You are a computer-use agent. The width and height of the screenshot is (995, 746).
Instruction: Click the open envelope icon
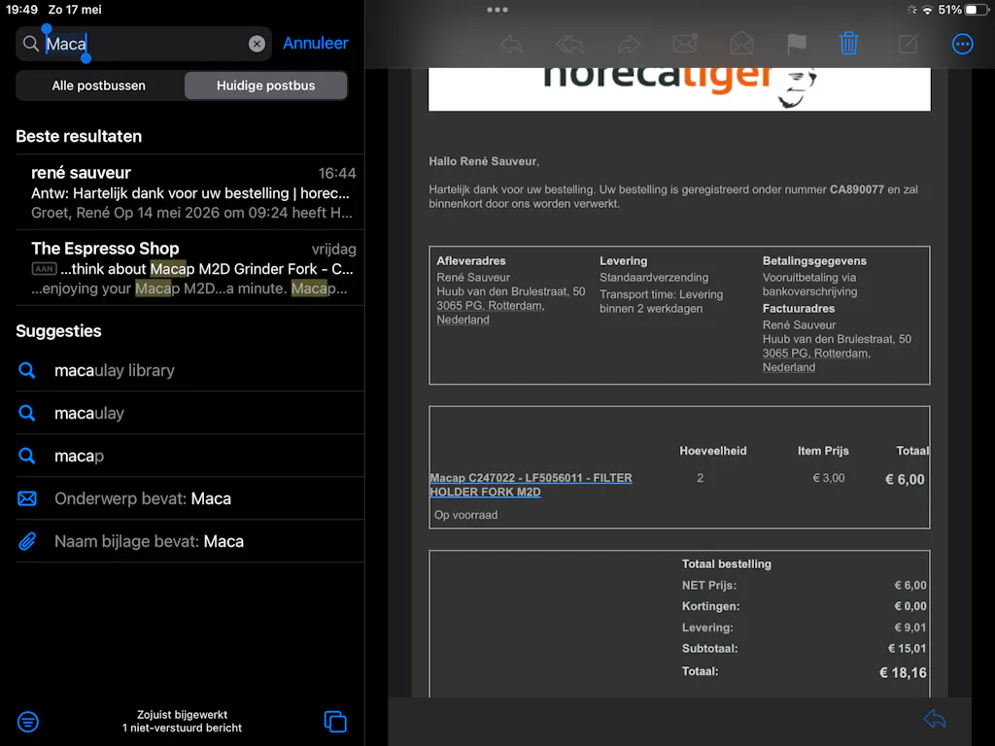click(741, 43)
